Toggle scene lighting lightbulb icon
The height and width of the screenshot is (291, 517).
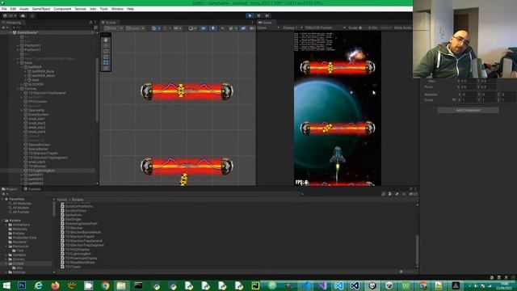(x=213, y=28)
